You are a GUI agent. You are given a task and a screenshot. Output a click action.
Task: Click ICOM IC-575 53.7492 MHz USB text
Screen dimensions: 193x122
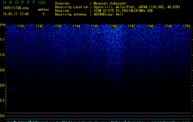[x=123, y=11]
